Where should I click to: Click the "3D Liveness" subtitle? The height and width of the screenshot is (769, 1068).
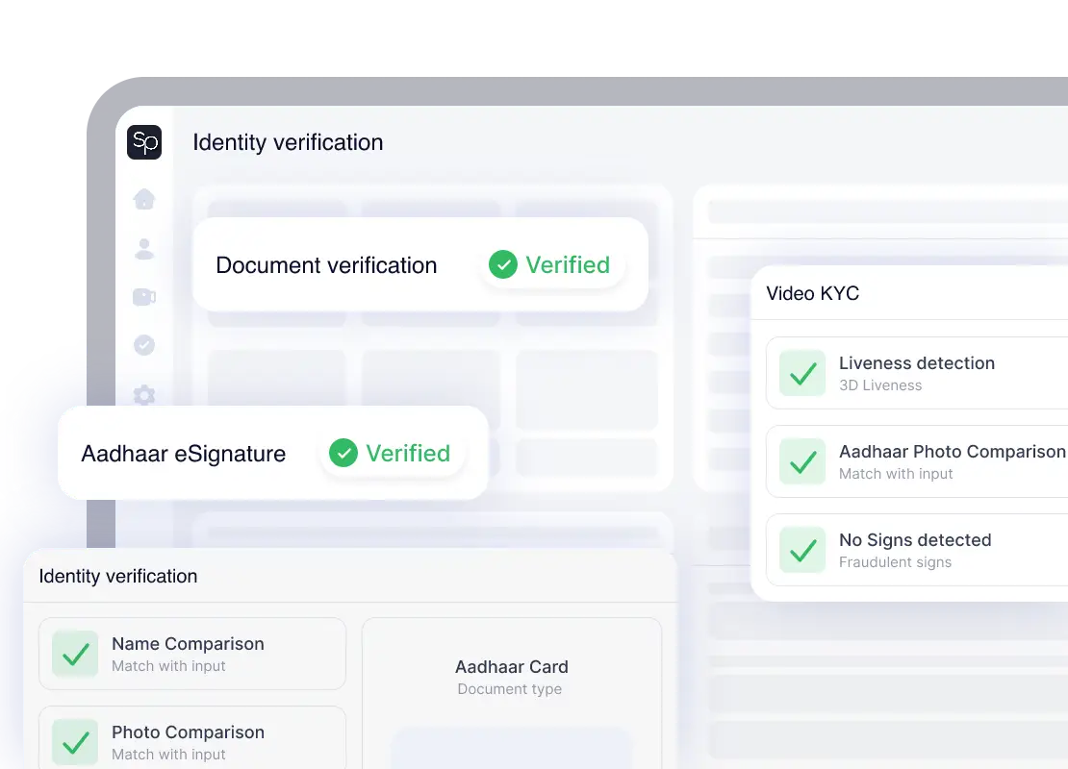point(880,385)
